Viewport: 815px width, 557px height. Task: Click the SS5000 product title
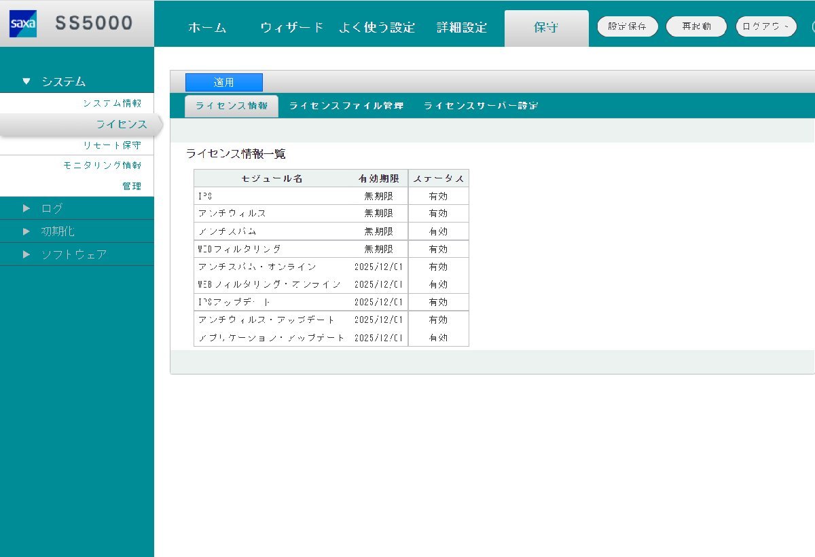tap(94, 23)
